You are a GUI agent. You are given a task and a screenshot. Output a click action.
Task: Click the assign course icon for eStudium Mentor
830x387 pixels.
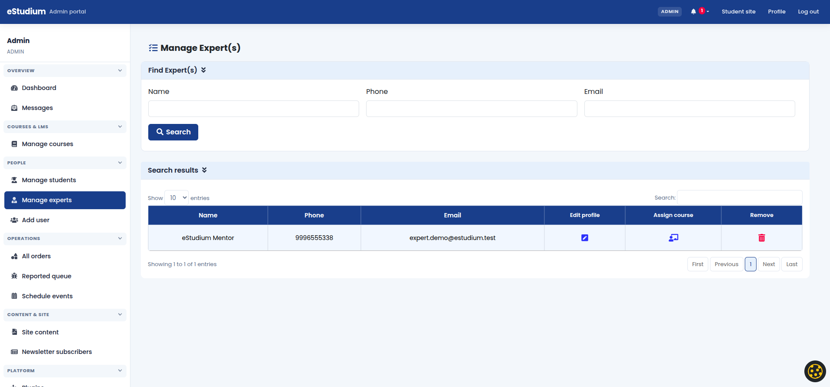pyautogui.click(x=673, y=238)
